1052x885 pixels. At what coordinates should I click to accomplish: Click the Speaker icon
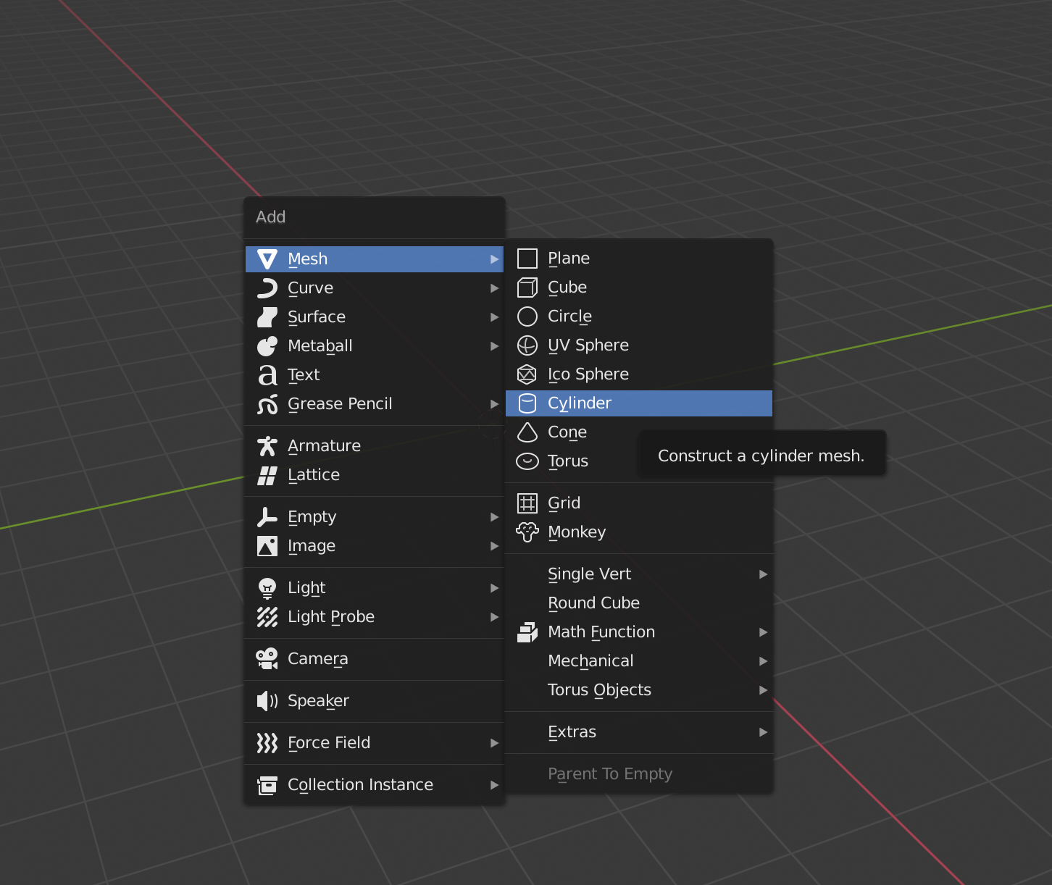click(267, 701)
